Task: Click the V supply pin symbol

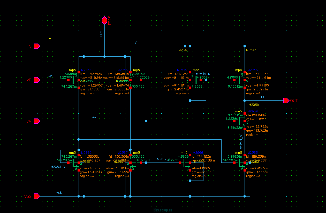Action: (x=37, y=46)
